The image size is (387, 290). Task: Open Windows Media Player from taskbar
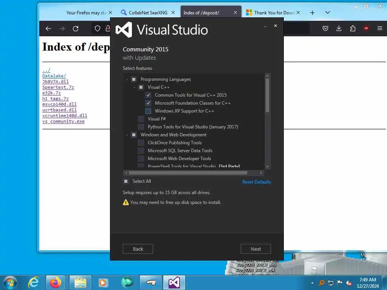point(103,282)
